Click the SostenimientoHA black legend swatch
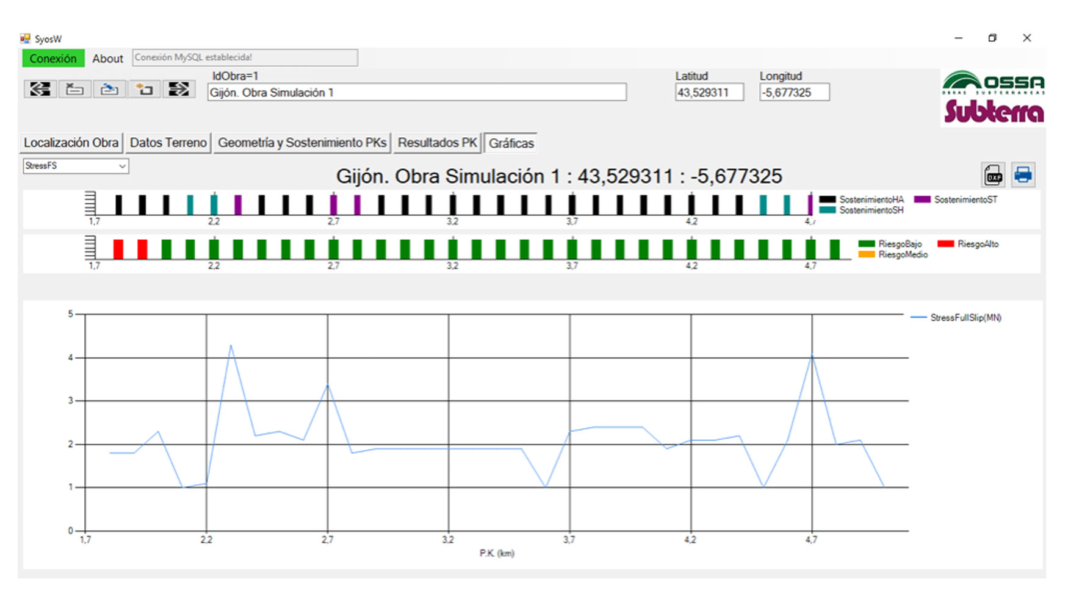 coord(827,199)
